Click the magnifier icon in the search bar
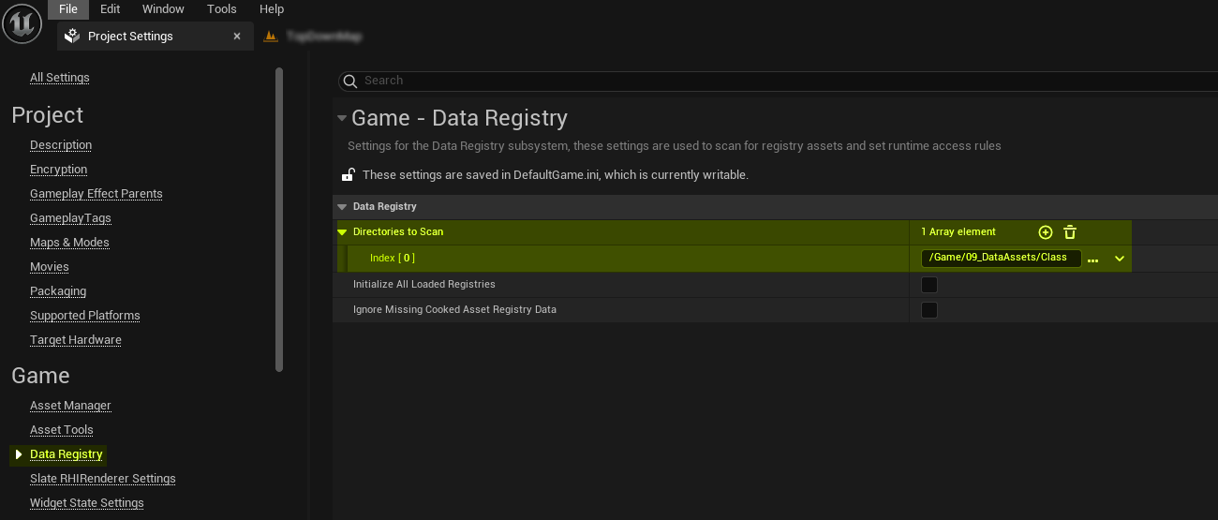The image size is (1218, 520). 350,82
